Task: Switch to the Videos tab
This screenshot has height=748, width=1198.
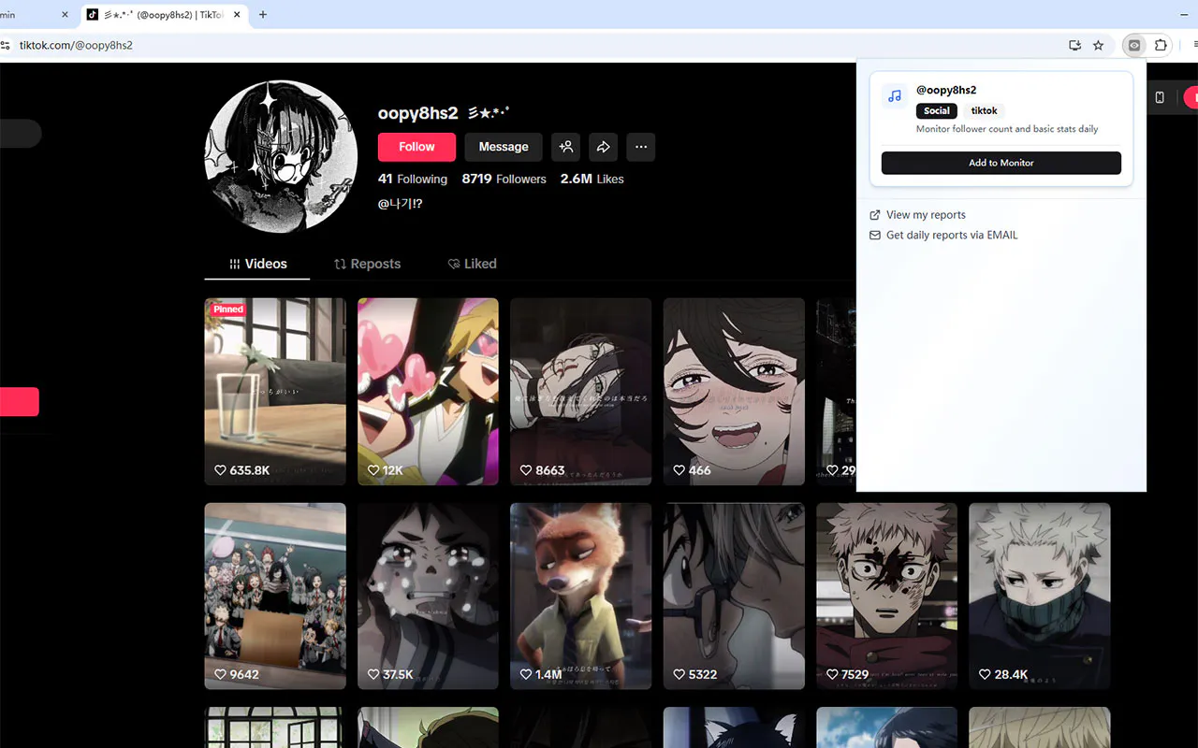Action: point(257,264)
